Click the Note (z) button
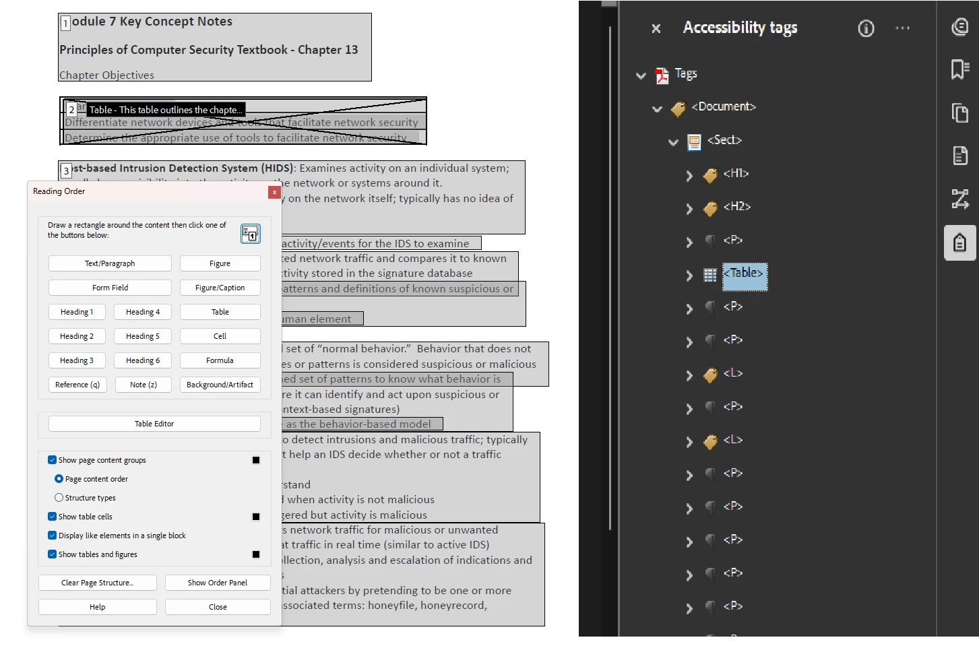 pyautogui.click(x=143, y=385)
